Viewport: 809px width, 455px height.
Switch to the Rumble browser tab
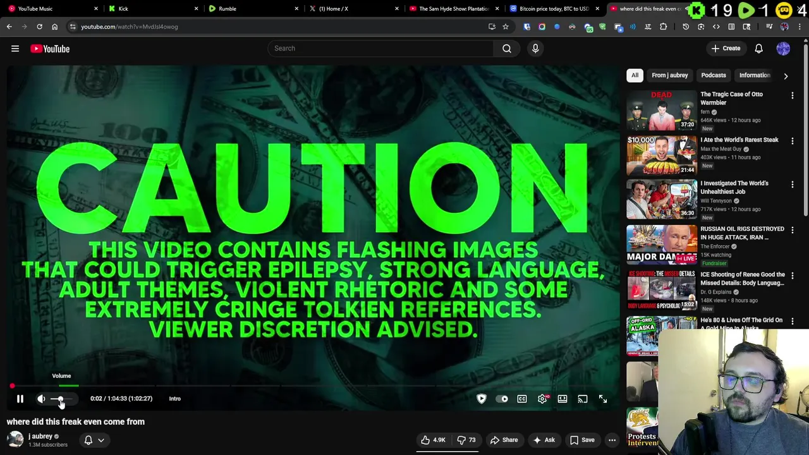pos(253,9)
